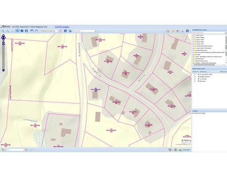Open the OLIVER Updates link
227x177 pixels.
click(x=62, y=27)
